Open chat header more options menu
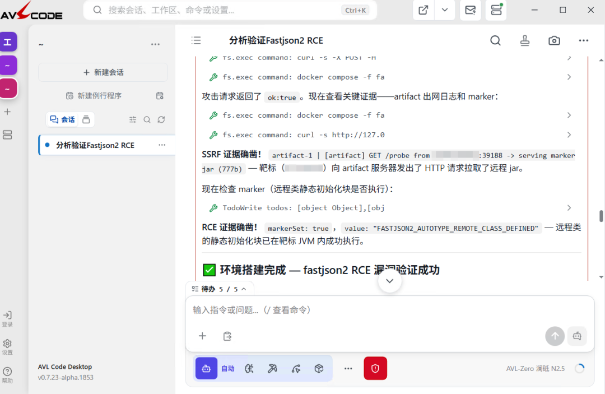Screen dimensions: 605x394 pos(583,40)
